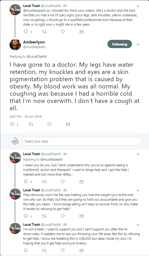Click the 4:02 PM - 24 Jun 2018 timestamp
Image resolution: width=149 pixels, height=256 pixels.
[26, 116]
